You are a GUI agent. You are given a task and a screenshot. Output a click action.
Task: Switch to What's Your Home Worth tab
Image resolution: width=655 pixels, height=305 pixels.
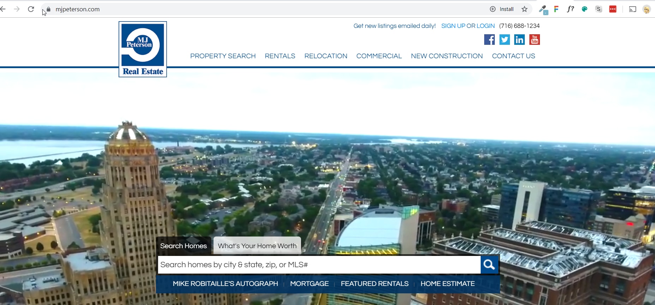[x=257, y=246]
